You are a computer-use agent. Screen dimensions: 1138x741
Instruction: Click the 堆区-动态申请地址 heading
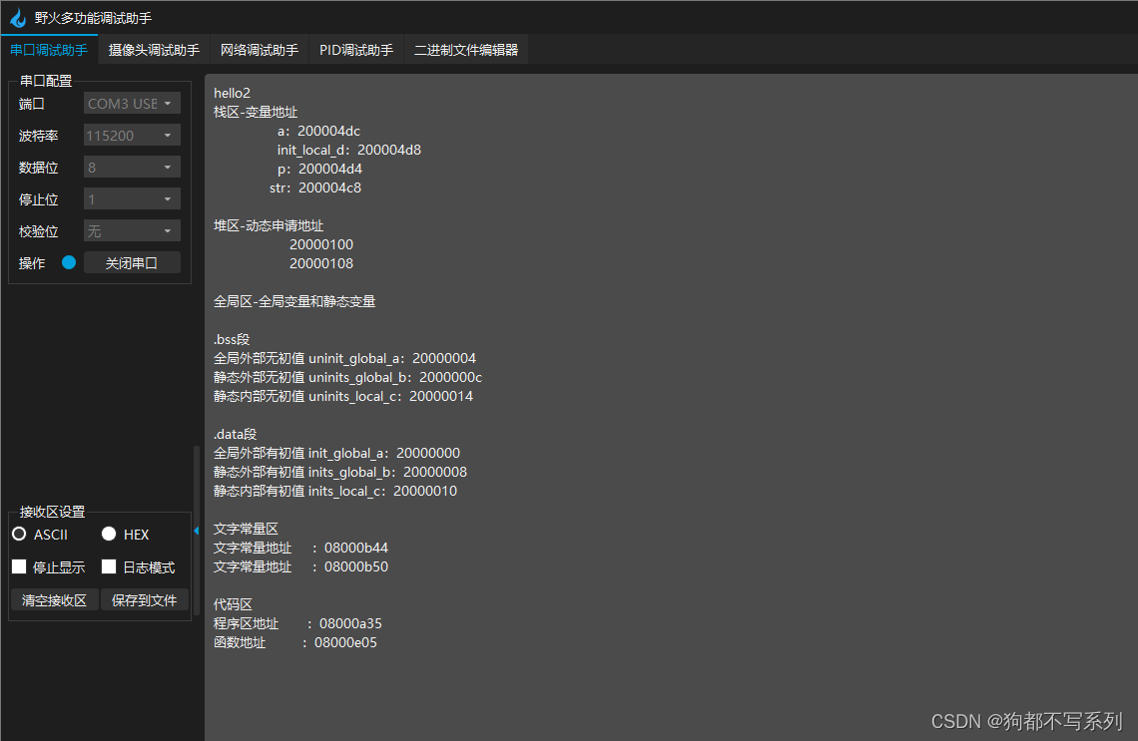(x=269, y=225)
